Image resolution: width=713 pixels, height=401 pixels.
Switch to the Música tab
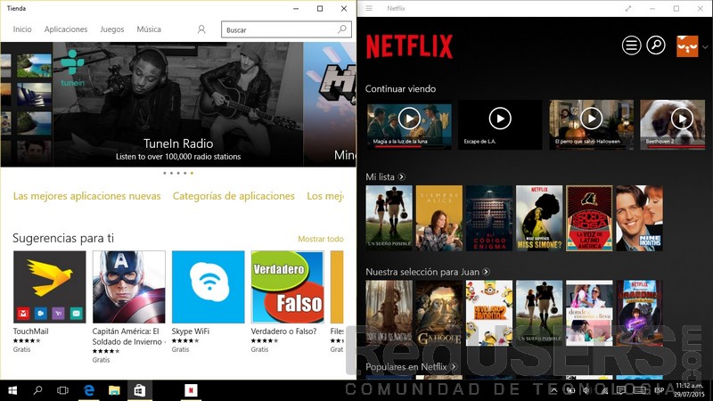[149, 29]
